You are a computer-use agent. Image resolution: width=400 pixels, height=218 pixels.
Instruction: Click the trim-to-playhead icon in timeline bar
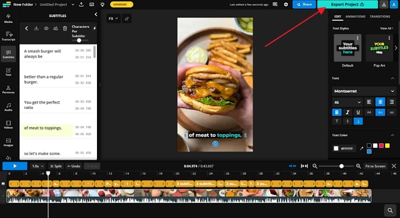pyautogui.click(x=304, y=166)
